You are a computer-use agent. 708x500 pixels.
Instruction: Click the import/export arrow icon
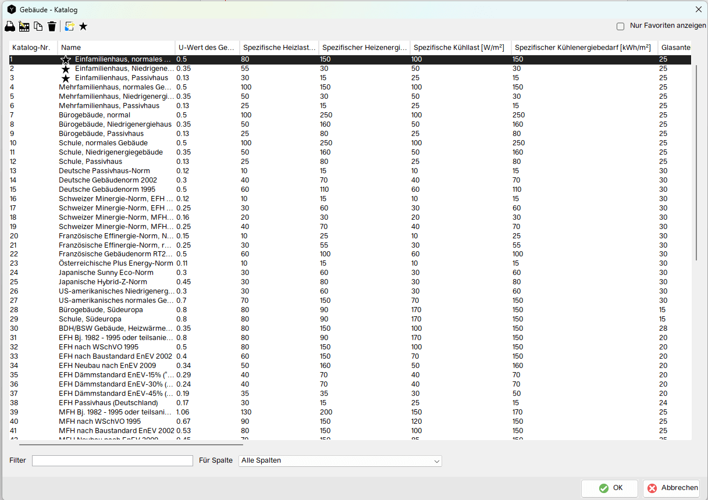click(70, 26)
